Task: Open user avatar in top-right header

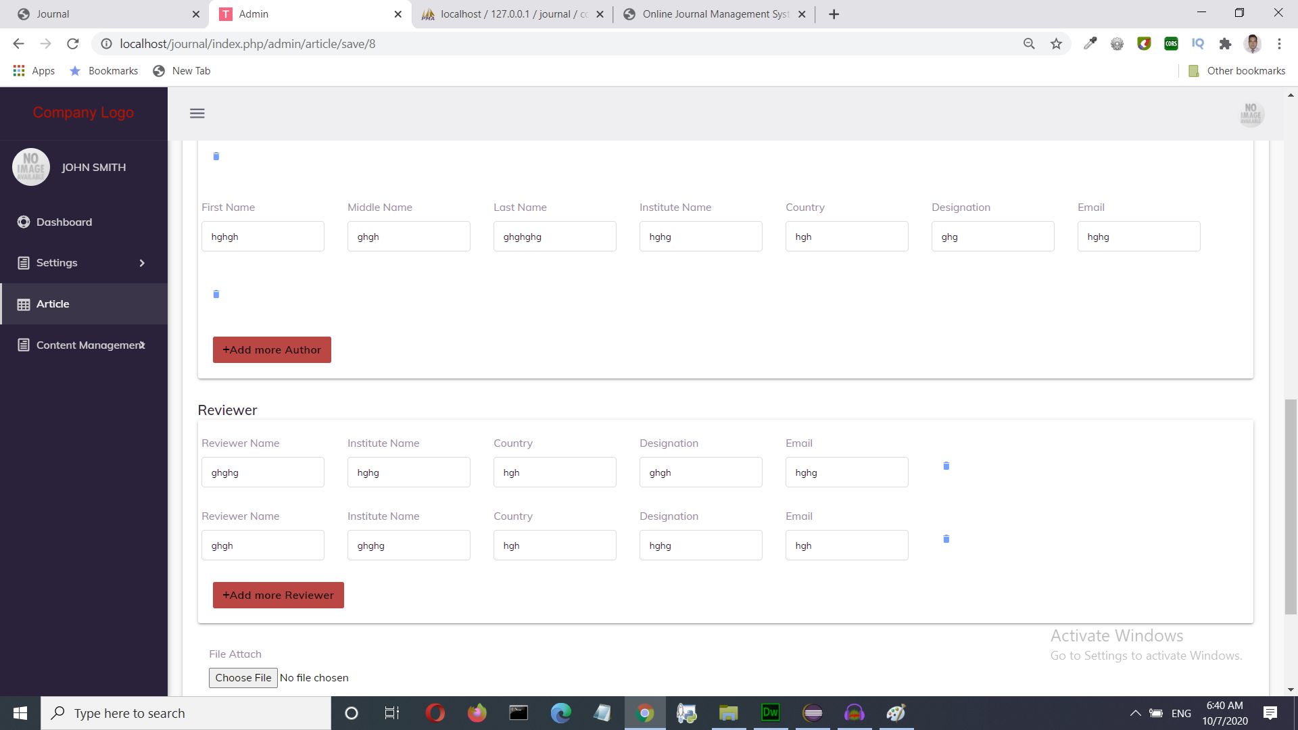Action: 1251,114
